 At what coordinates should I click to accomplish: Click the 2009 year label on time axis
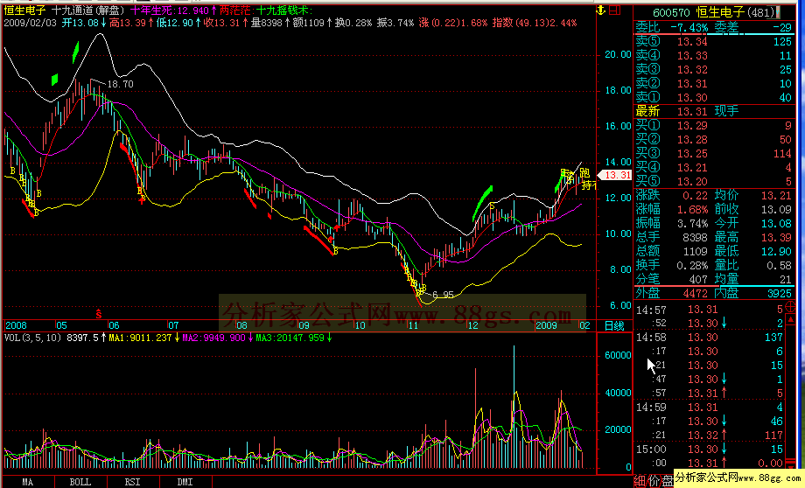546,325
